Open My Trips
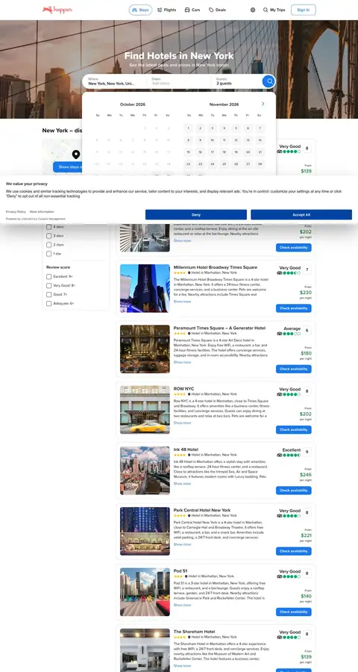This screenshot has height=672, width=358. click(274, 10)
